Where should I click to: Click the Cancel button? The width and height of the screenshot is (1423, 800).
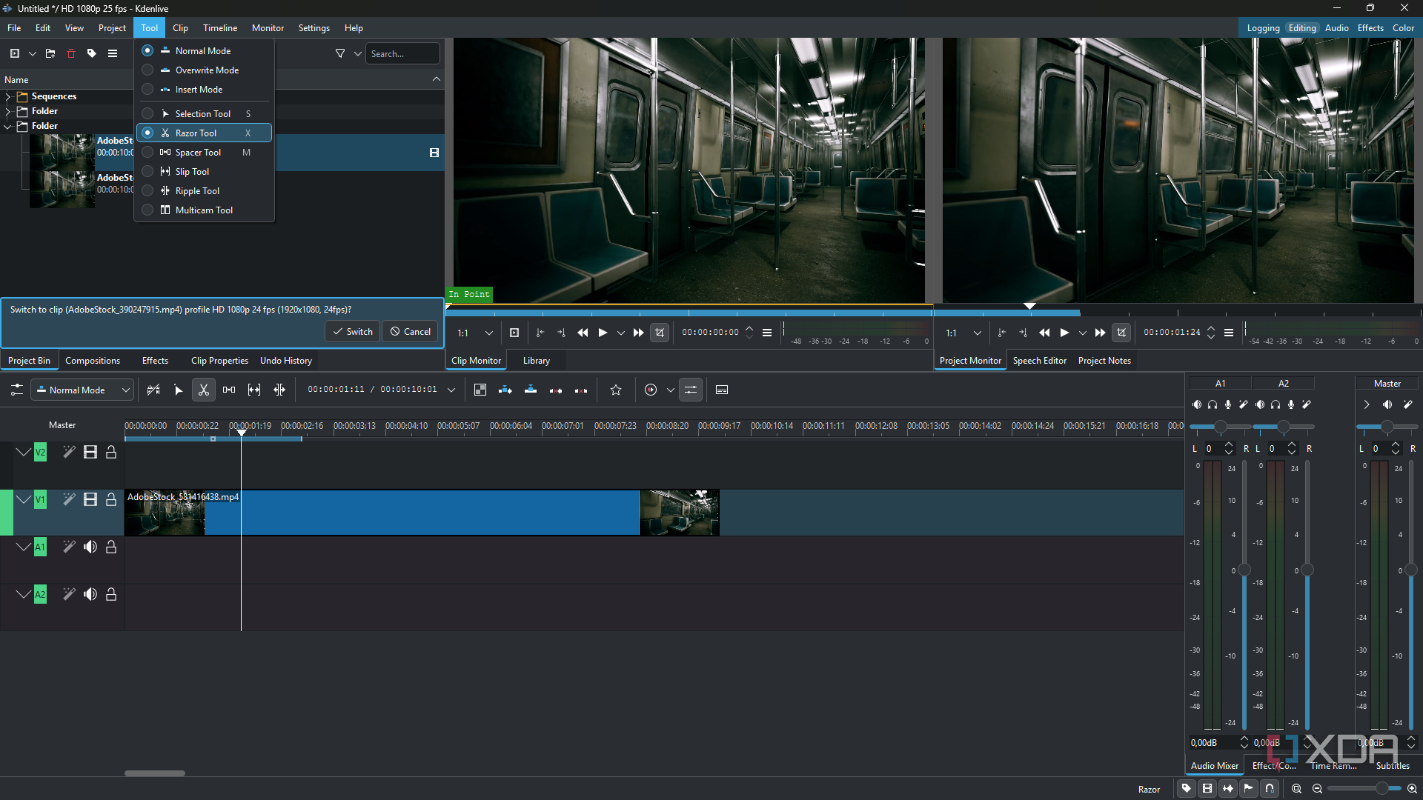411,331
